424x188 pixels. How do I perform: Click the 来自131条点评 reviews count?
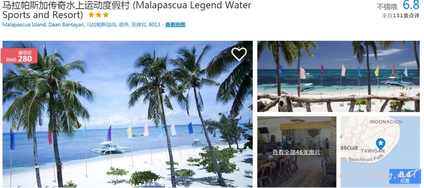click(x=400, y=16)
